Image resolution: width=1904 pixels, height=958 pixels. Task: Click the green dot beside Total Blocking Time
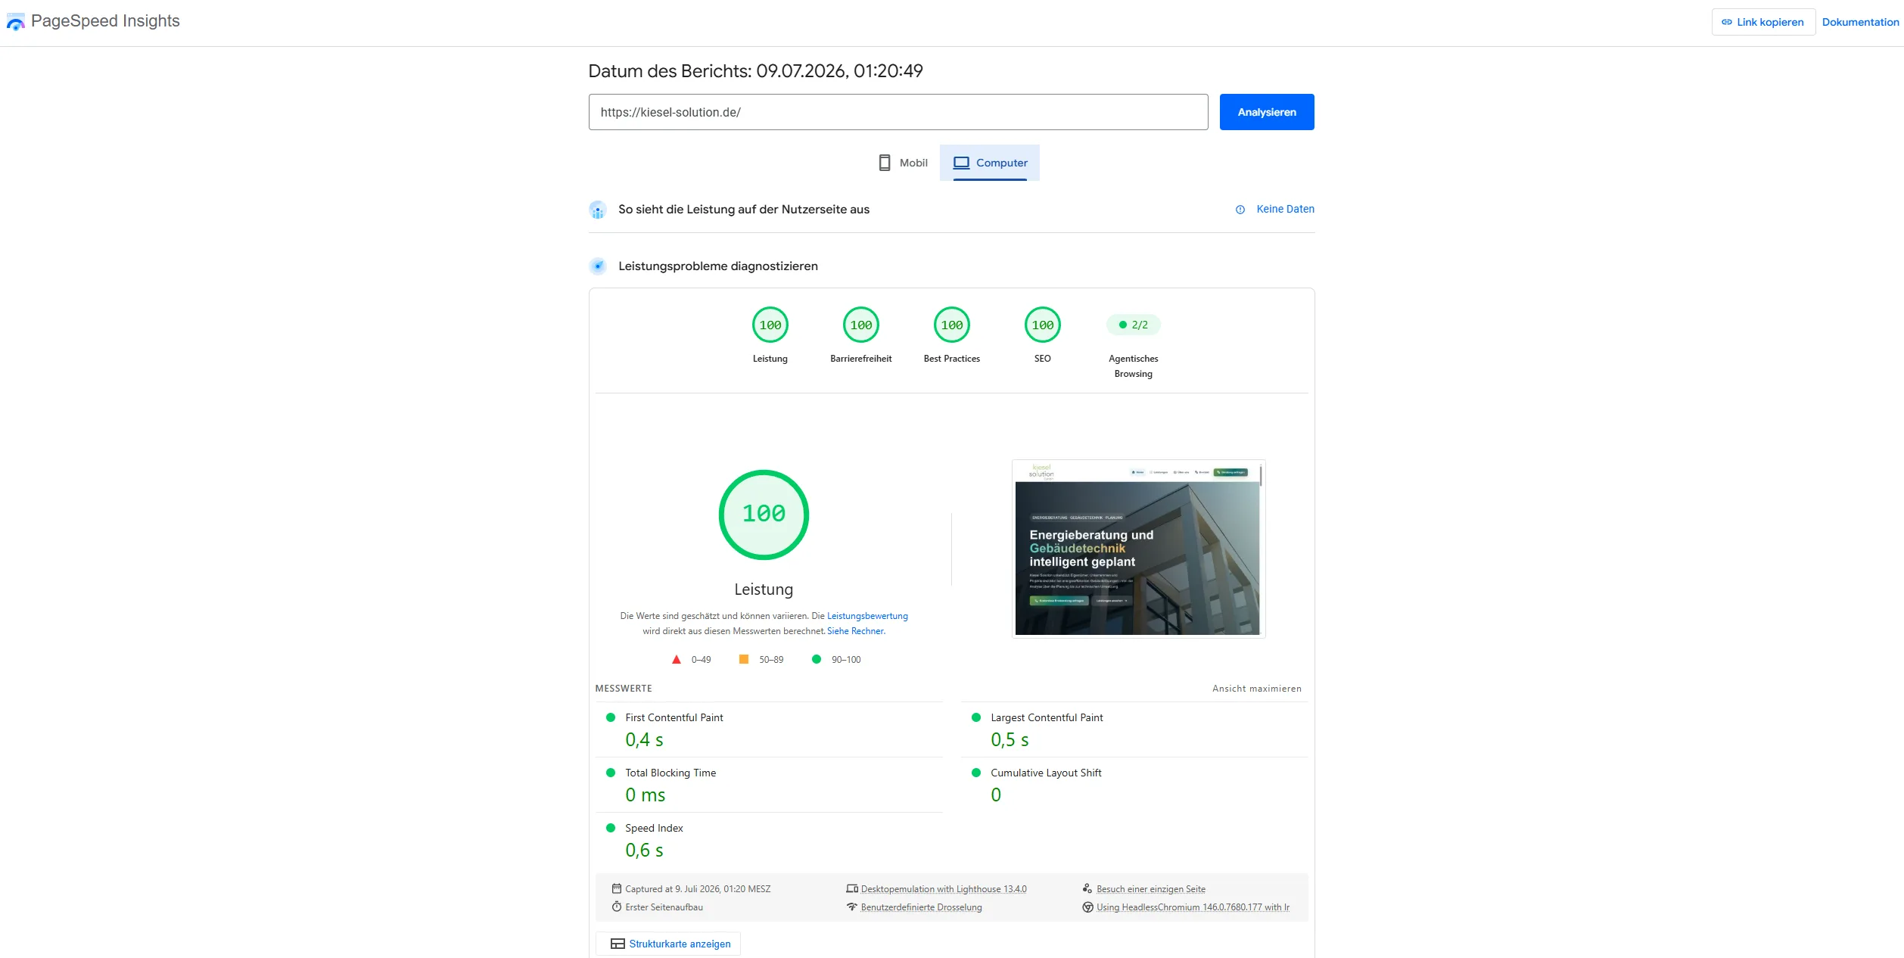611,773
